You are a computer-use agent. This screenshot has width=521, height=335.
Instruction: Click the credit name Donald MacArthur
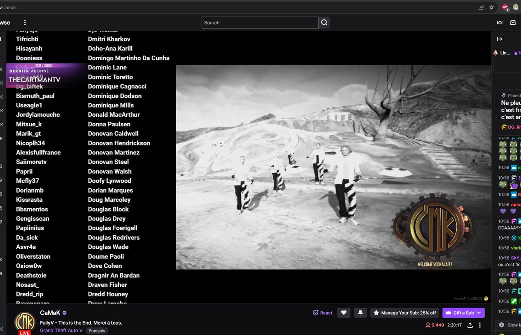(114, 115)
